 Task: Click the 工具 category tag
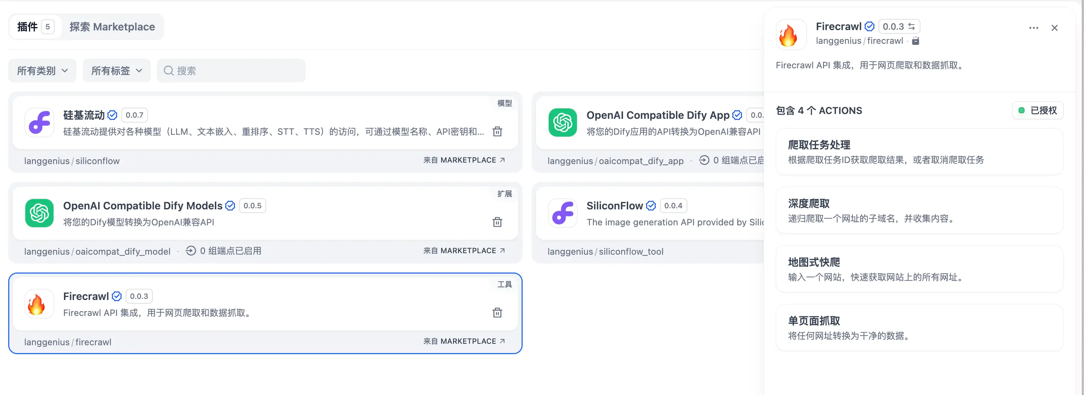[x=504, y=284]
